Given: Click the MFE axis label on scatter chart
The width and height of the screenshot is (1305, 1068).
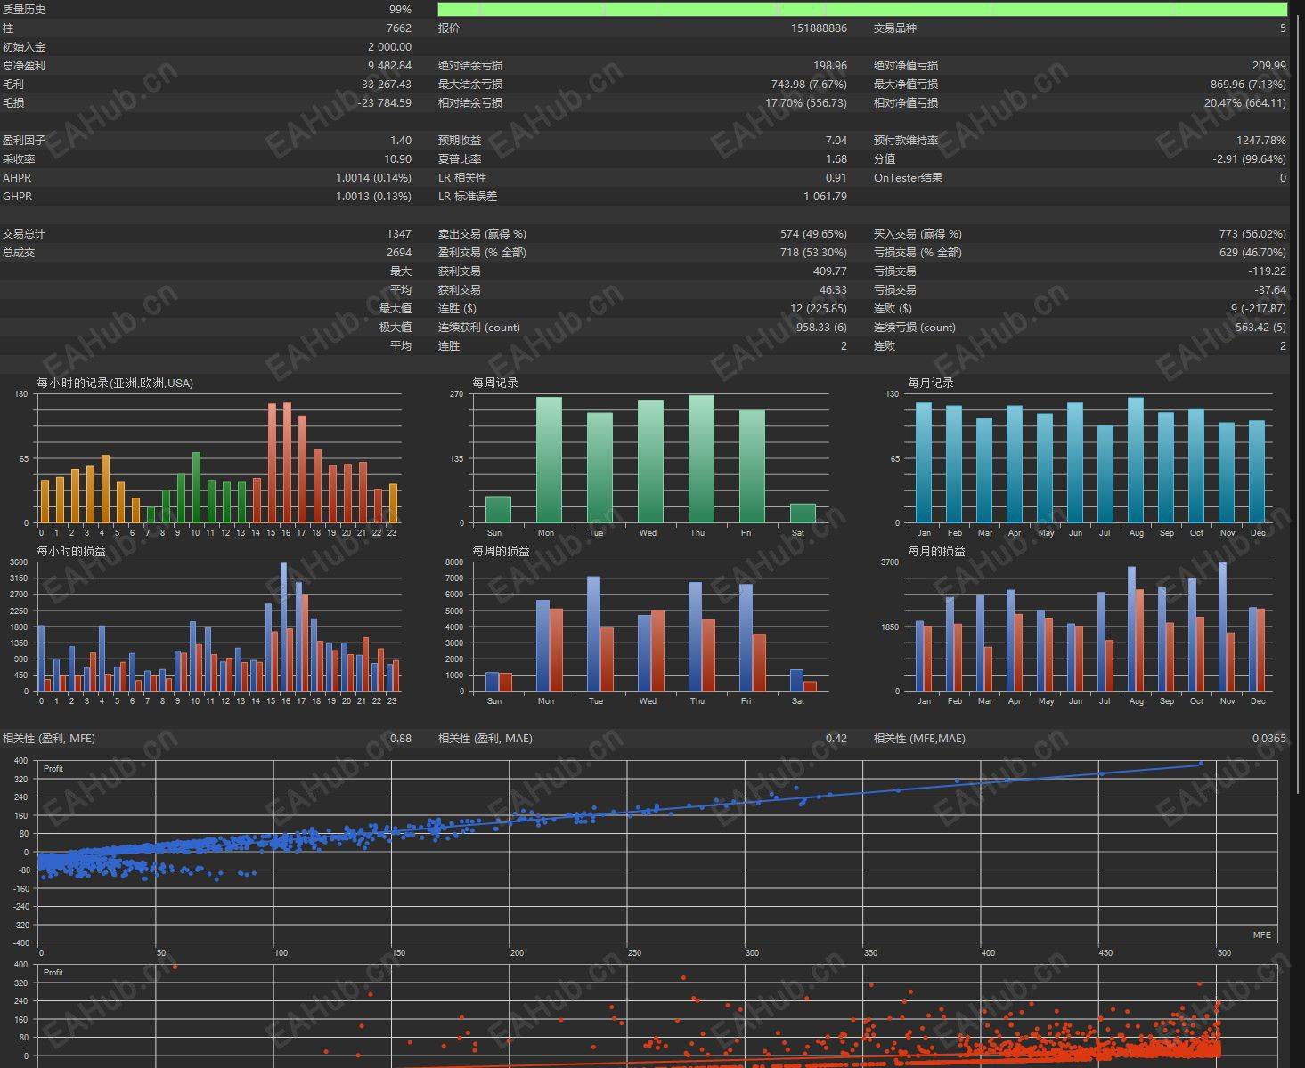Looking at the screenshot, I should pos(1261,934).
